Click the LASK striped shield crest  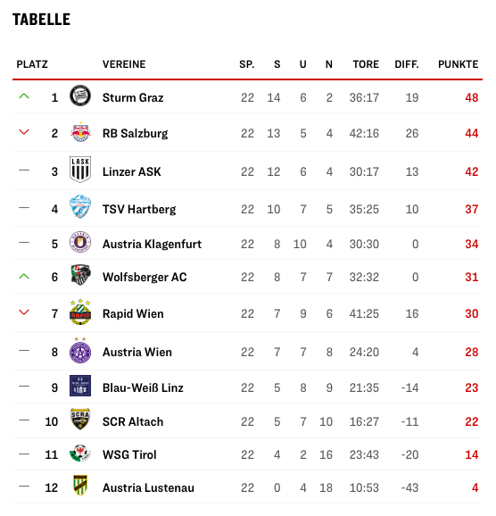[80, 170]
